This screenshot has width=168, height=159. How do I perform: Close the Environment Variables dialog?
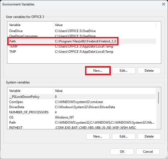(163, 4)
